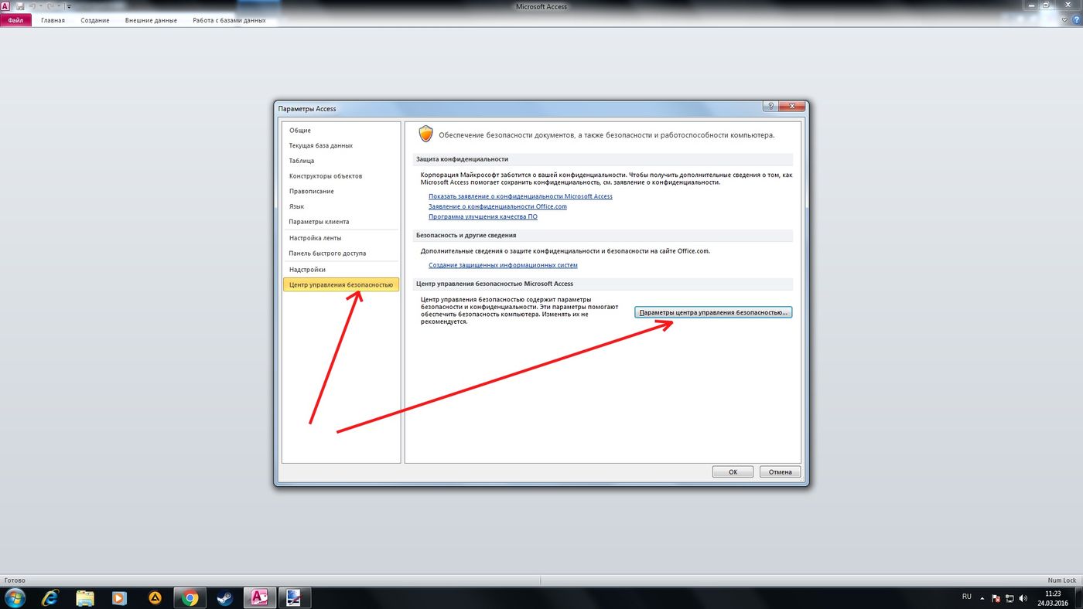This screenshot has height=609, width=1083.
Task: Click Параметры центра управления безопасностью button
Action: coord(713,312)
